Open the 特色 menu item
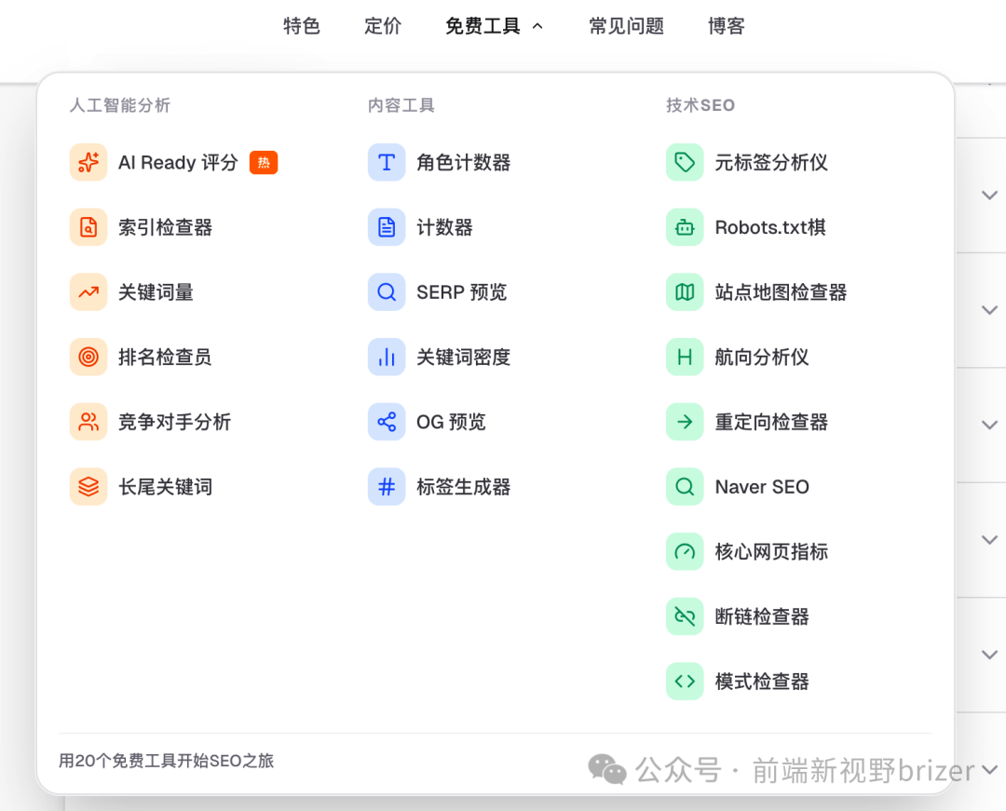This screenshot has height=811, width=1006. 301,26
